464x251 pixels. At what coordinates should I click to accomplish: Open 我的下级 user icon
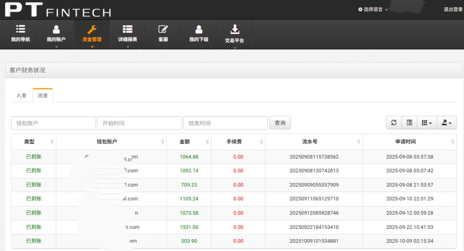click(199, 30)
